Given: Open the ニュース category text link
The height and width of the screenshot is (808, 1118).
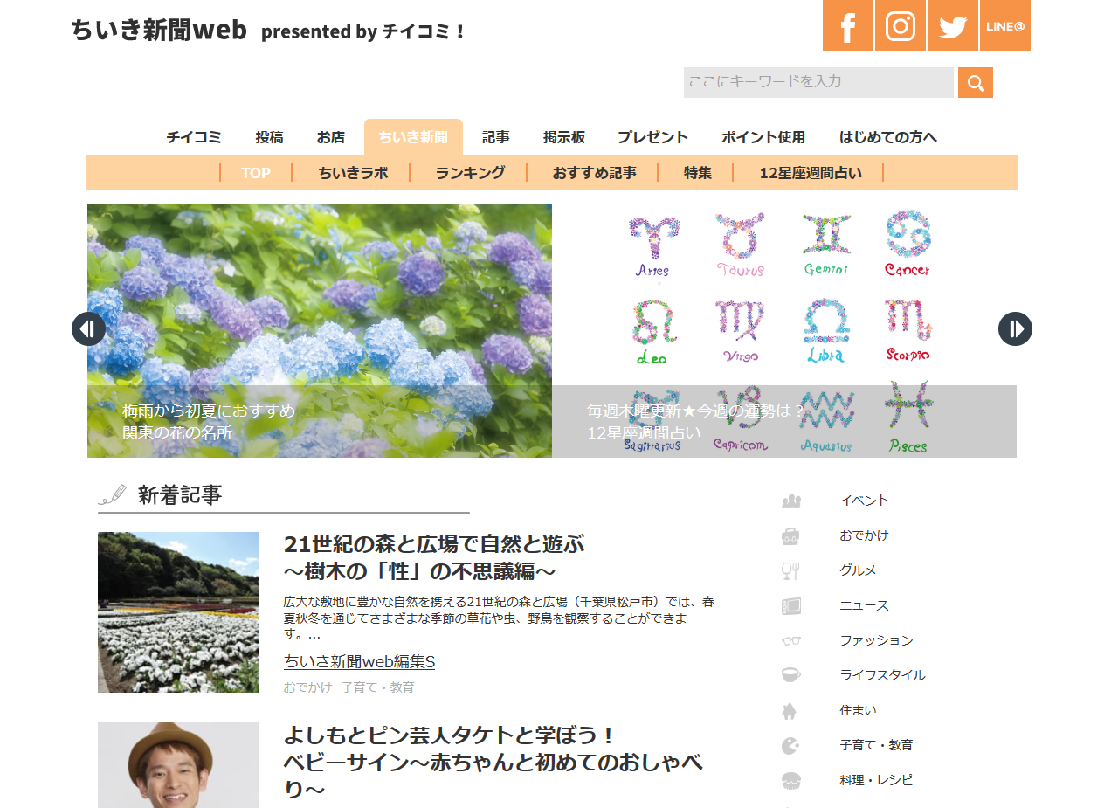Looking at the screenshot, I should [864, 605].
